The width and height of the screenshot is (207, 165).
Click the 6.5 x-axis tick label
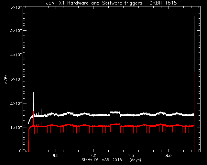click(56, 156)
